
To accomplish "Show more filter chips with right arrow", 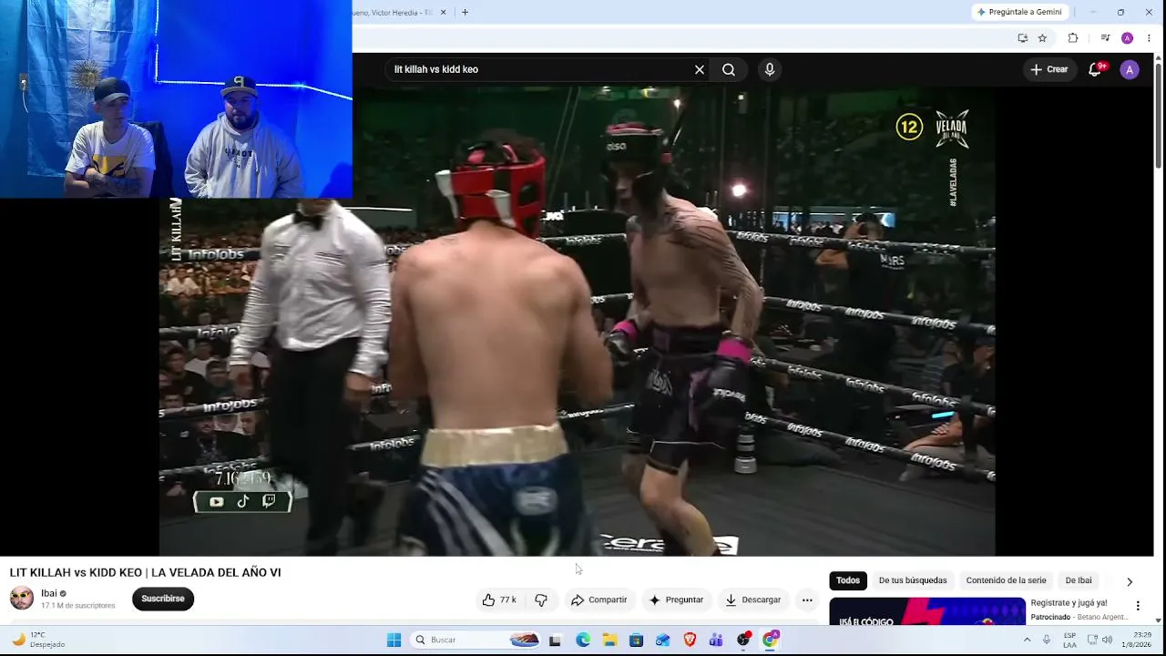I will point(1130,581).
